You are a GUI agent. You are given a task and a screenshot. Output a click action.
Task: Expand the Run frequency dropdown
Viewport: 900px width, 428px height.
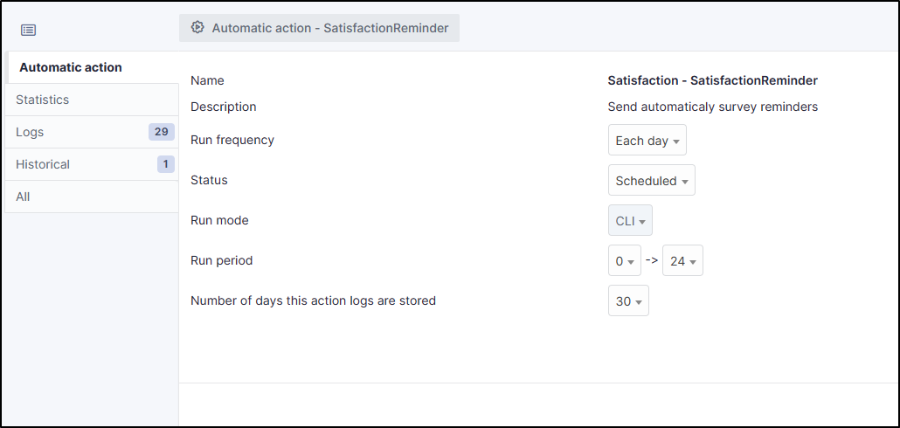pyautogui.click(x=647, y=141)
